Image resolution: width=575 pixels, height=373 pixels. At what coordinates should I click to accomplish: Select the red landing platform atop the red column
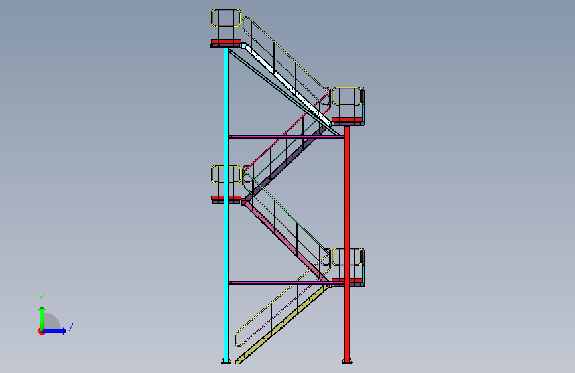coord(347,119)
